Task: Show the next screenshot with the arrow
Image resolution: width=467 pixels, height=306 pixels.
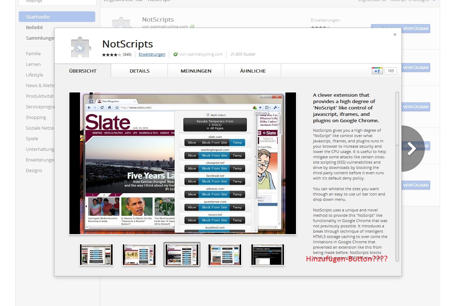Action: (411, 149)
